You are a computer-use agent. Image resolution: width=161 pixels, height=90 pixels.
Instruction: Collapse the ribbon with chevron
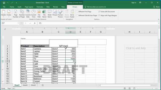coord(159,19)
